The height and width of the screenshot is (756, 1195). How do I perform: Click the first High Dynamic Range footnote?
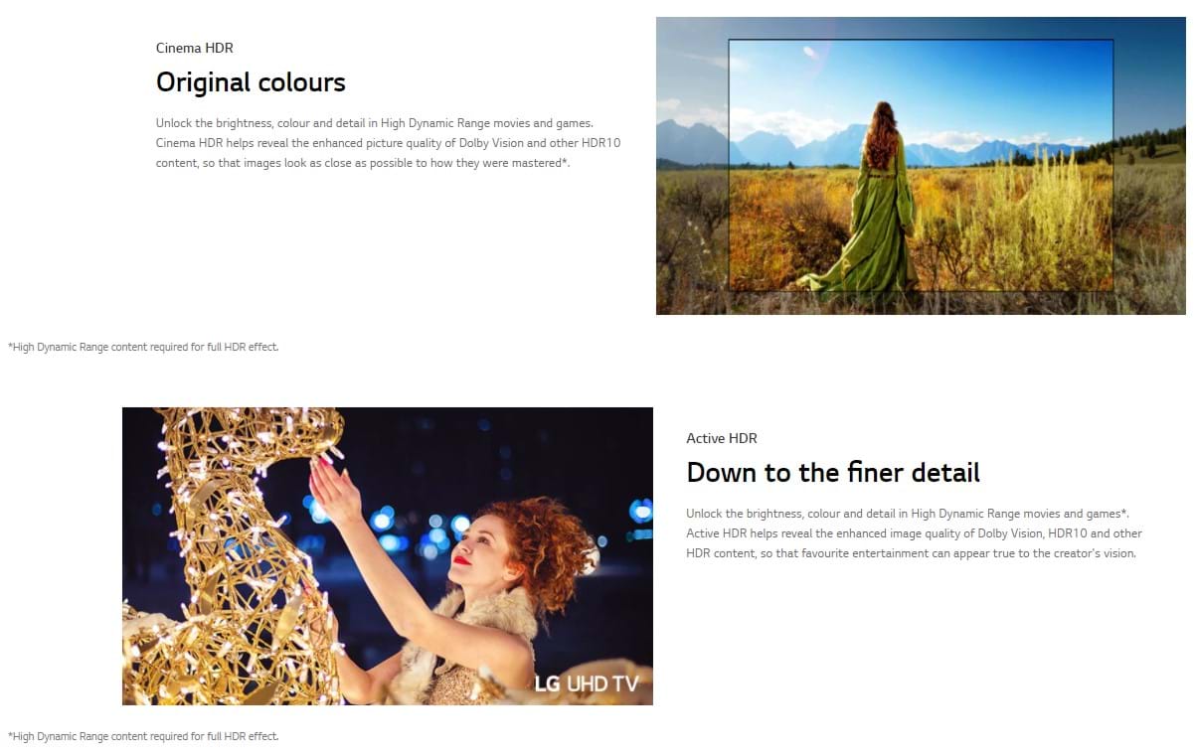click(x=143, y=347)
